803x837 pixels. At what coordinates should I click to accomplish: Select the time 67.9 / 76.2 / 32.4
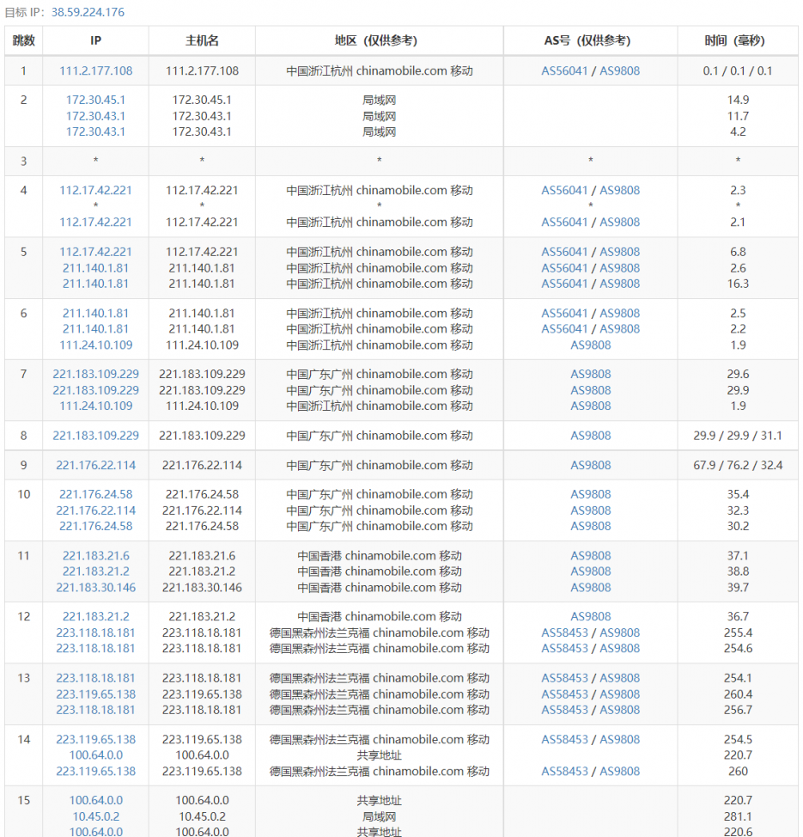click(738, 466)
